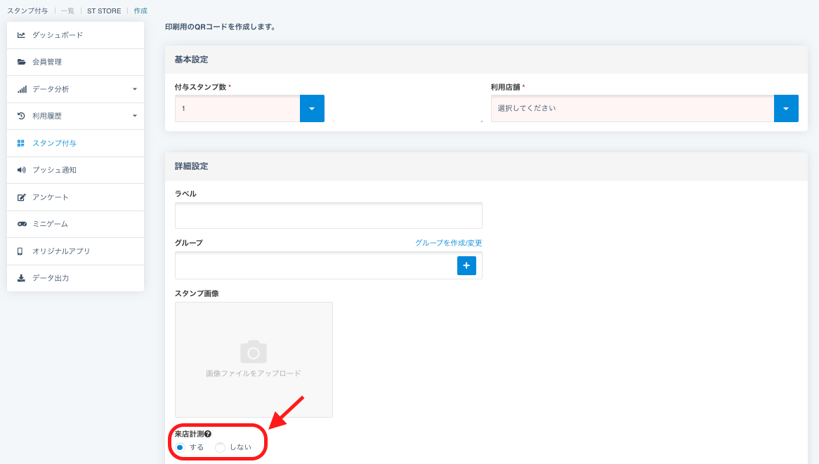
Task: Click the ラベル text input field
Action: click(x=328, y=216)
